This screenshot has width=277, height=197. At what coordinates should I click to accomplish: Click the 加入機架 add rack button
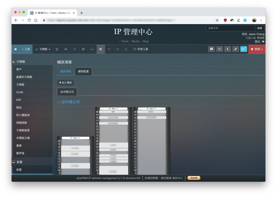pos(65,83)
